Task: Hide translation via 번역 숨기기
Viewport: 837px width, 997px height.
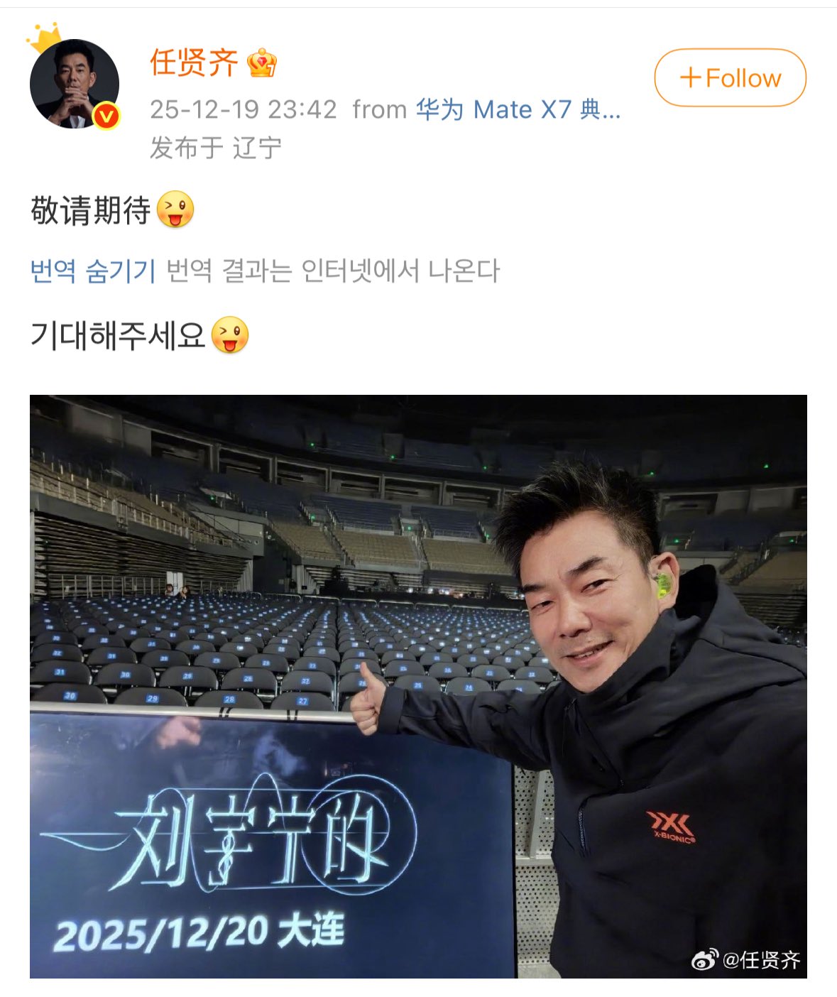Action: (x=93, y=271)
